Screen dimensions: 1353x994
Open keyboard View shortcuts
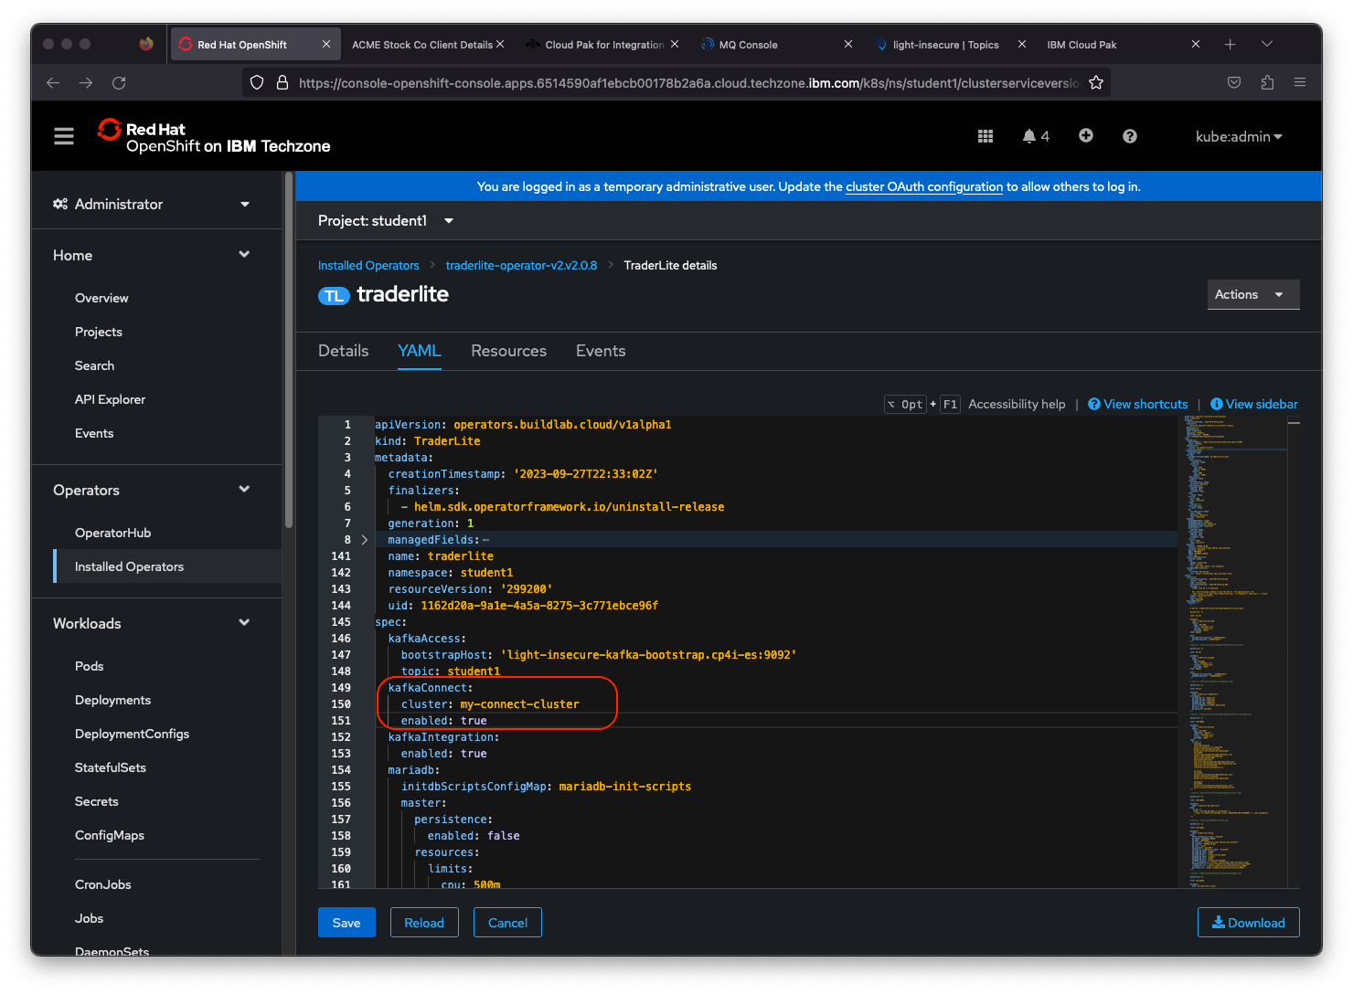coord(1137,404)
